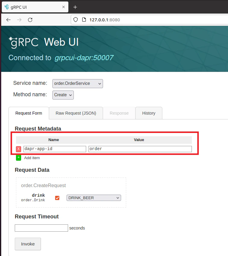
Task: Close the gRPC UI browser tab
Action: [x=64, y=7]
